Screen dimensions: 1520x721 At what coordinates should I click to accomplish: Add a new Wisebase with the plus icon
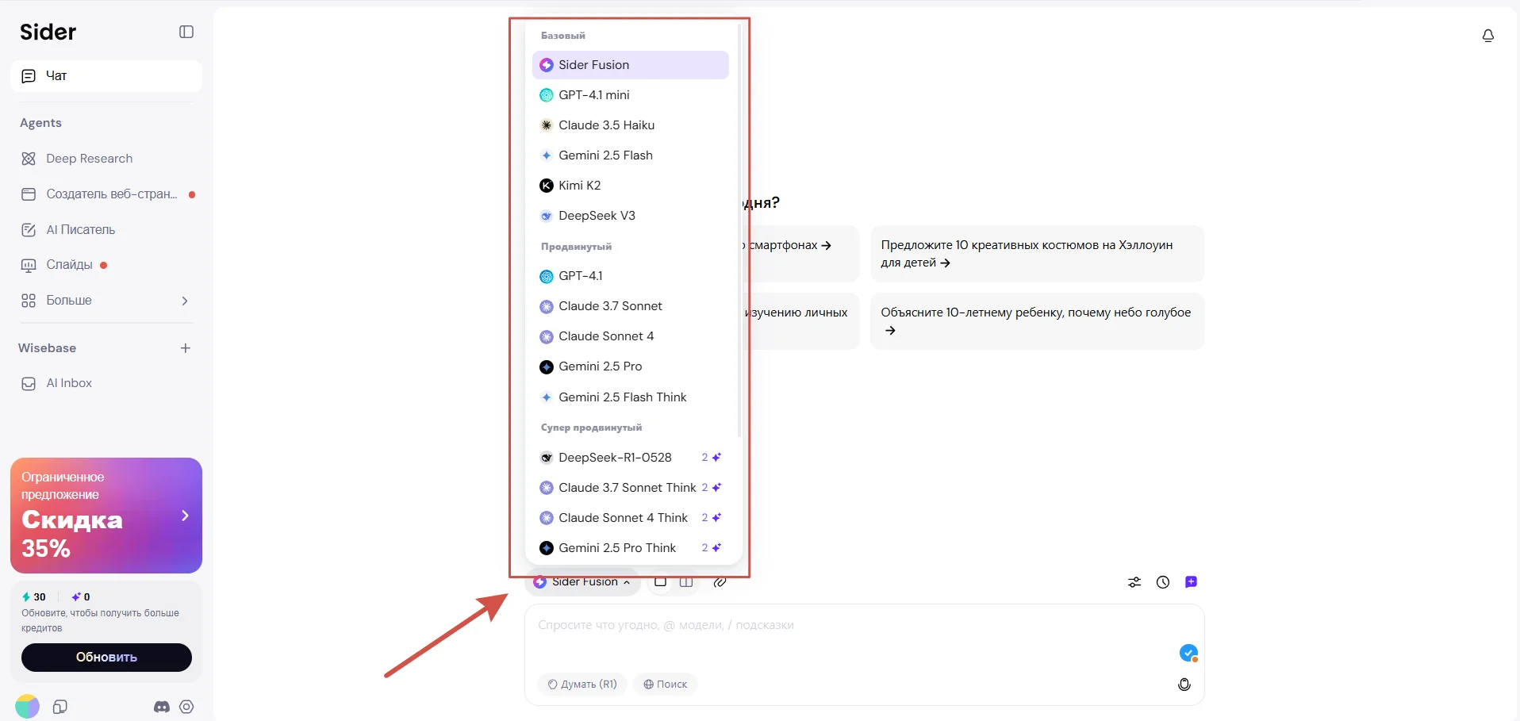coord(186,348)
